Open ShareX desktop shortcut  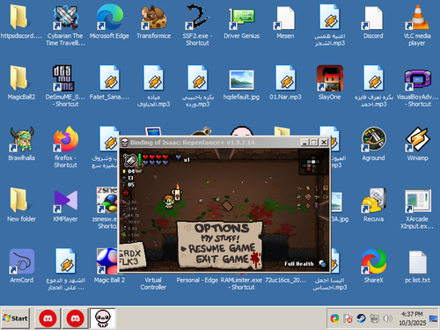374,261
